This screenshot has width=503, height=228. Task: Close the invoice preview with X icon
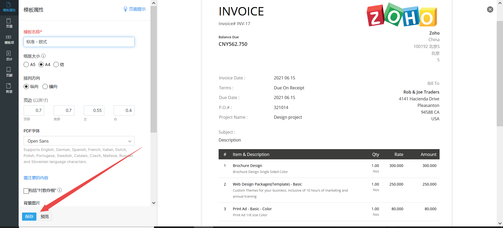[490, 9]
